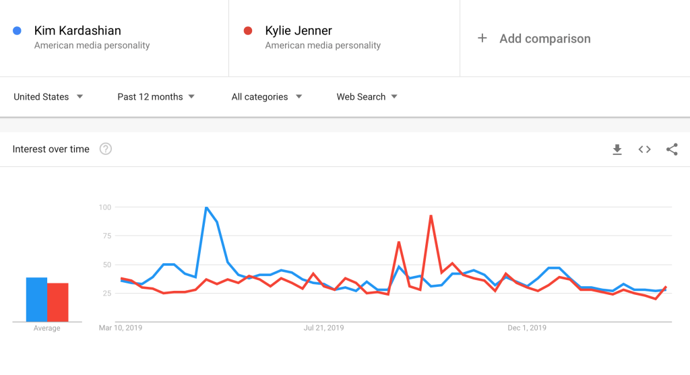The height and width of the screenshot is (375, 690).
Task: Click the blue line peak at 100
Action: [206, 207]
